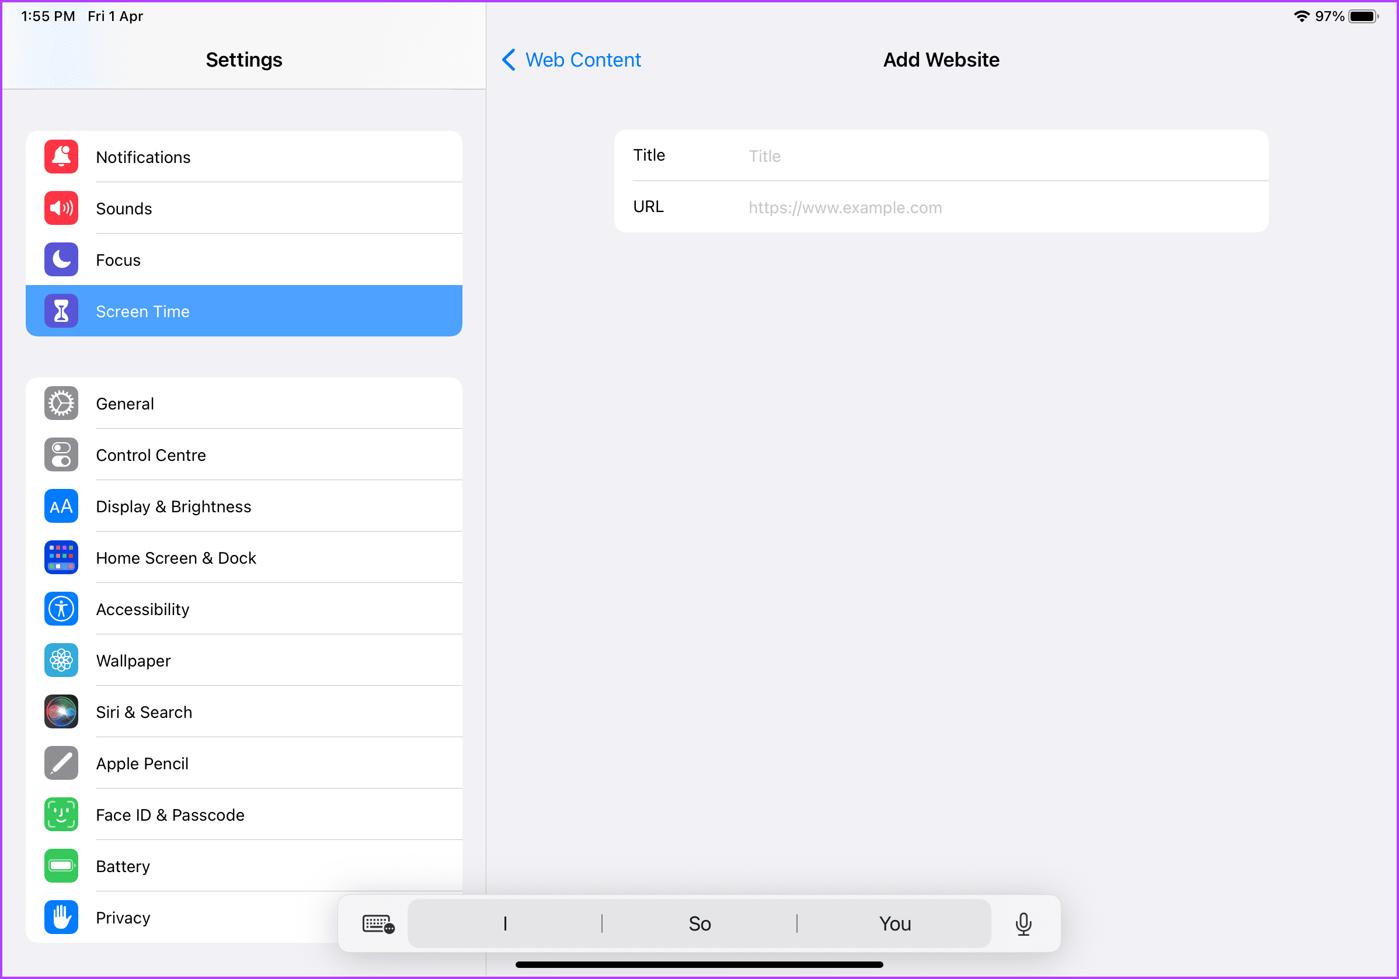The image size is (1399, 979).
Task: Tap the Control Centre toggles icon
Action: [61, 455]
